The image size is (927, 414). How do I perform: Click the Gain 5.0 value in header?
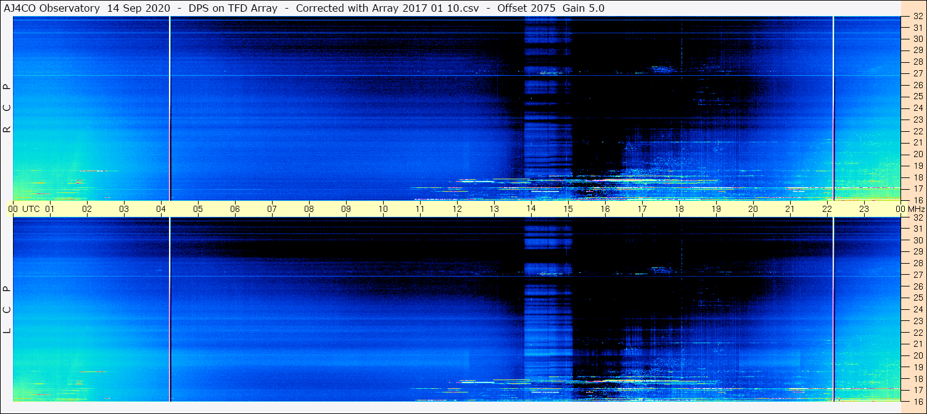coord(583,8)
